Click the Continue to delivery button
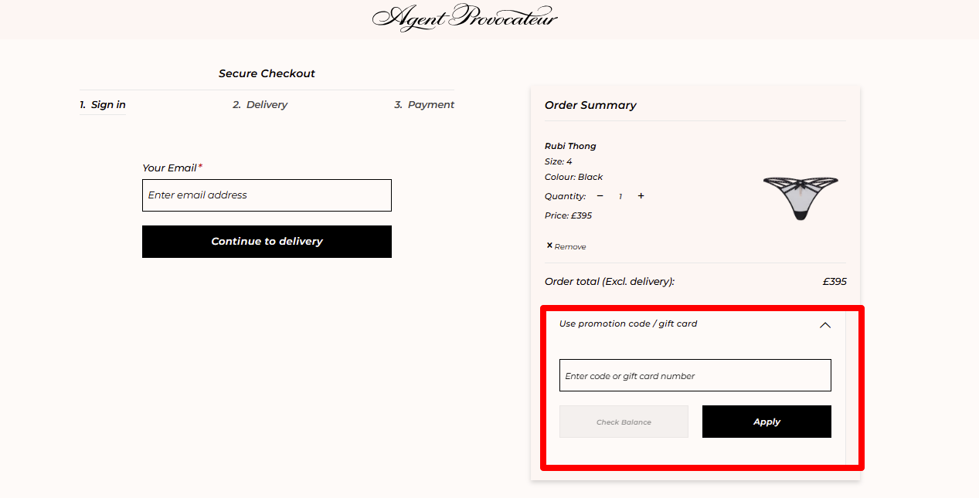979x498 pixels. [x=267, y=242]
